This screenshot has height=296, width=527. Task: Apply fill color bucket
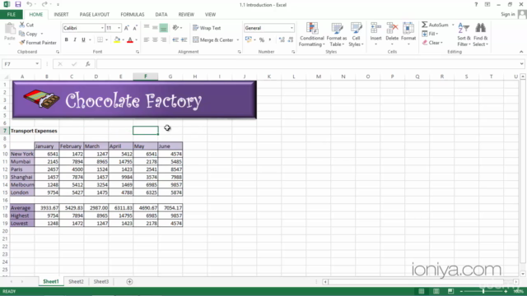(x=117, y=40)
